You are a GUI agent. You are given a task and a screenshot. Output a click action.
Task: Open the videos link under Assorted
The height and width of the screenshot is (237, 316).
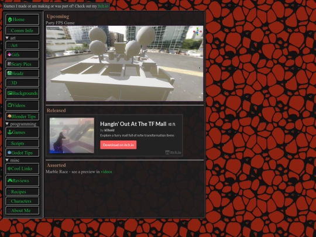click(x=107, y=171)
